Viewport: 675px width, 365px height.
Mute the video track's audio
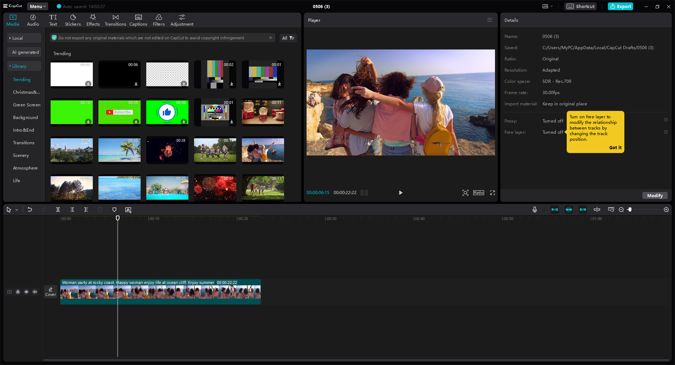coord(34,292)
